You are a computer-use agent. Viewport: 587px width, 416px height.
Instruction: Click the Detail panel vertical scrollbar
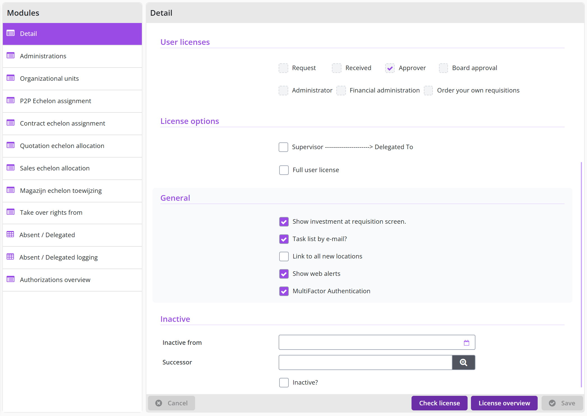pos(581,275)
